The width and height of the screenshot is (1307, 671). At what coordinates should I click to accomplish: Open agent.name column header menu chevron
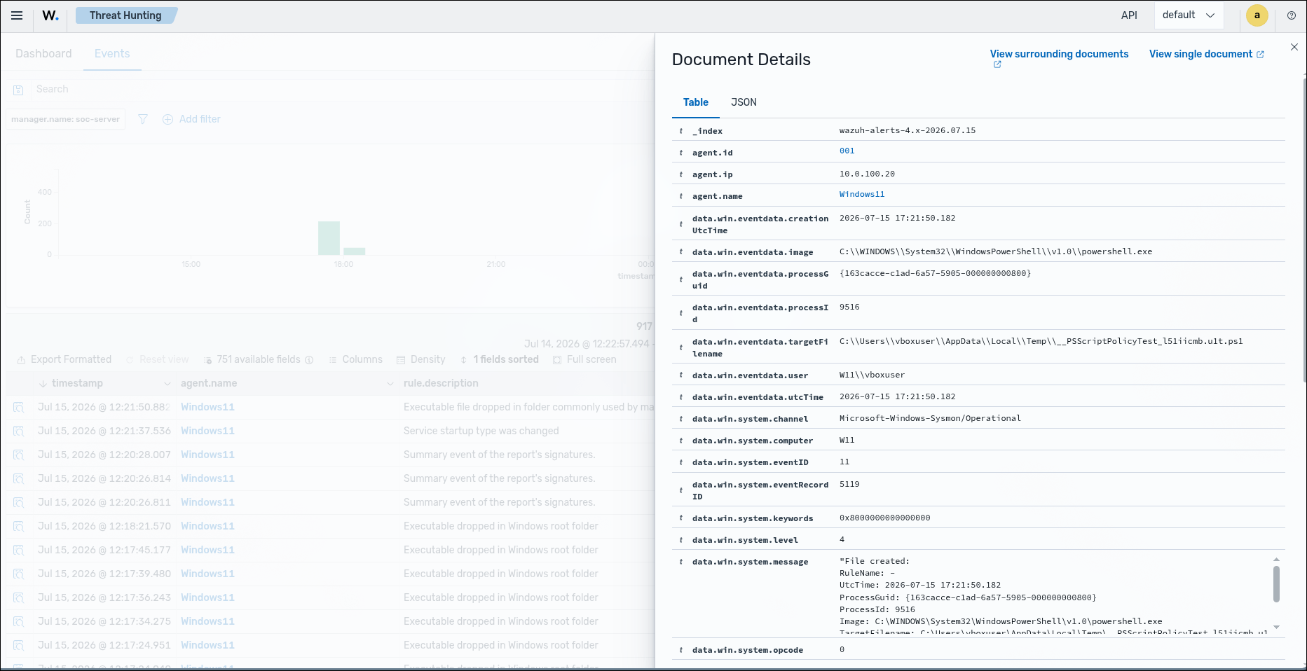390,384
